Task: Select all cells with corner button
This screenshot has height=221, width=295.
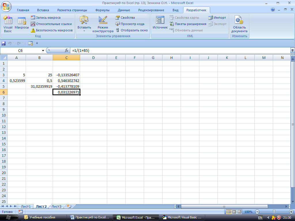Action: tap(3, 58)
